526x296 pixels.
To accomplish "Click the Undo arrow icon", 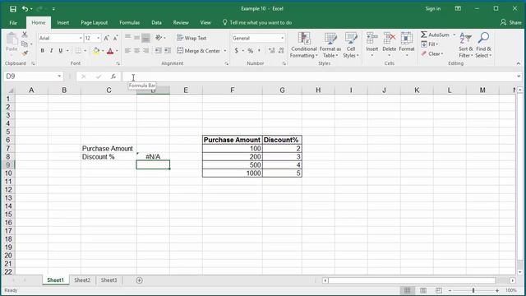I will pyautogui.click(x=25, y=9).
